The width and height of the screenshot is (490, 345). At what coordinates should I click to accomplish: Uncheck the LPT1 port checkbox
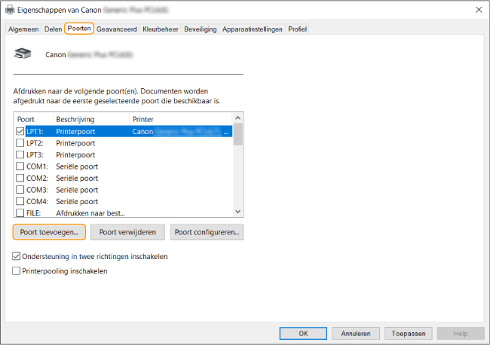click(x=20, y=130)
